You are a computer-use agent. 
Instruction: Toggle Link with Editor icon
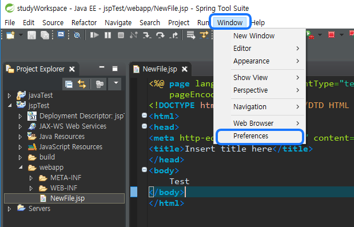coord(82,84)
